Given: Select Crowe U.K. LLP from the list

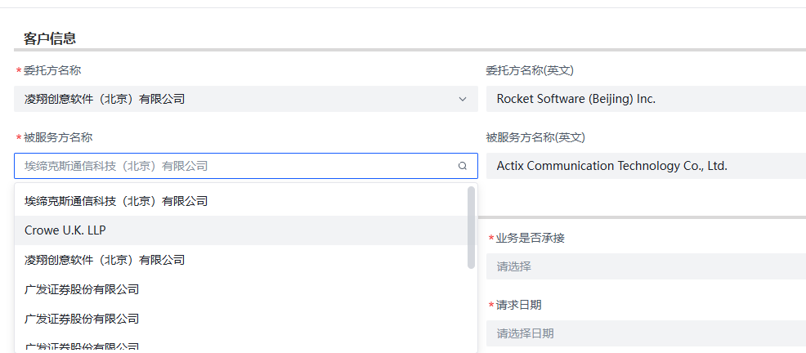Looking at the screenshot, I should coord(65,230).
